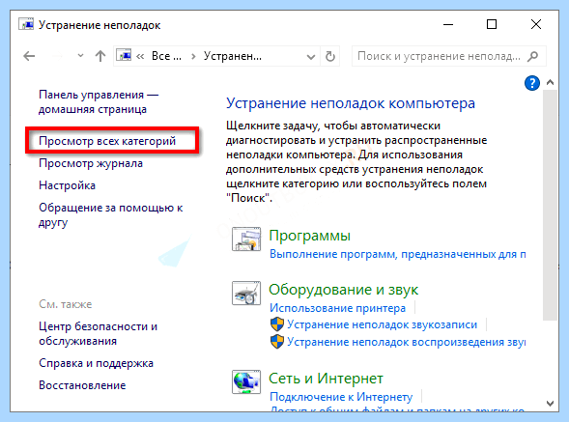Open help via the blue question mark icon
569x422 pixels.
point(531,83)
